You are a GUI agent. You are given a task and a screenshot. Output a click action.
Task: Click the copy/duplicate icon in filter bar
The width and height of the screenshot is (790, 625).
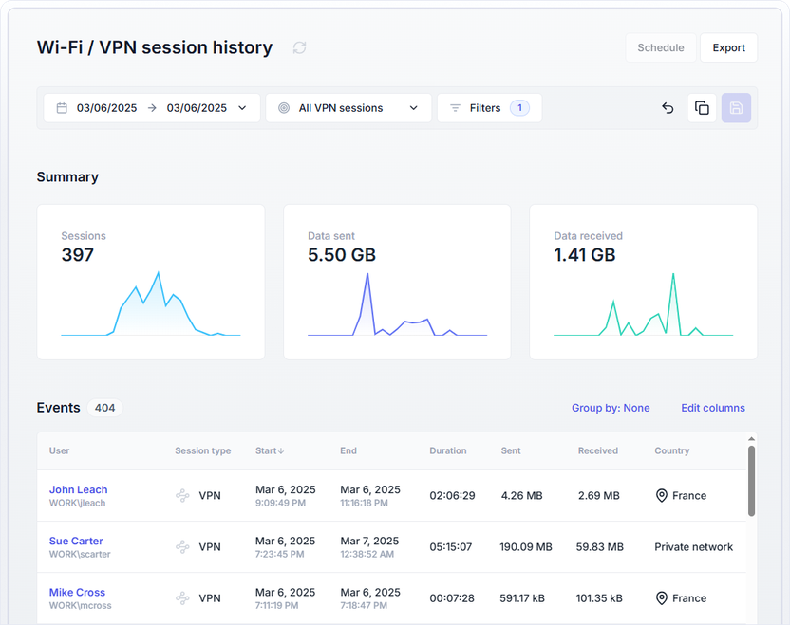coord(702,108)
